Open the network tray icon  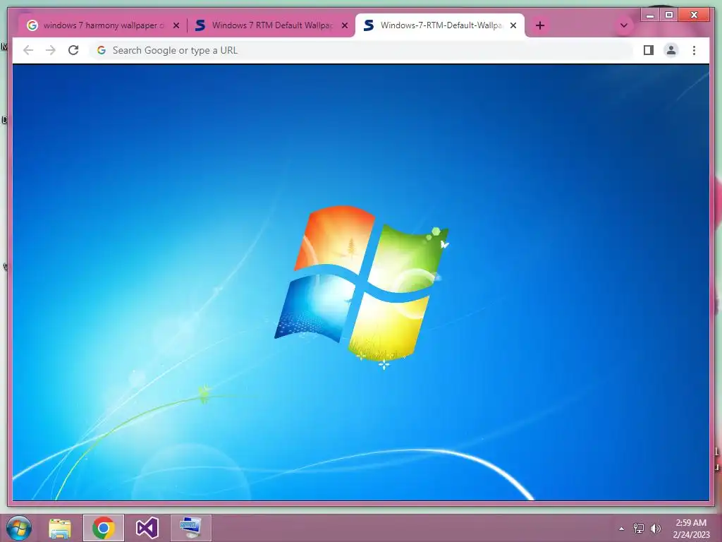point(639,529)
